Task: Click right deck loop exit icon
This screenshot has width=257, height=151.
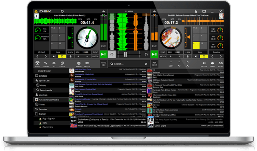Action: coord(196,56)
